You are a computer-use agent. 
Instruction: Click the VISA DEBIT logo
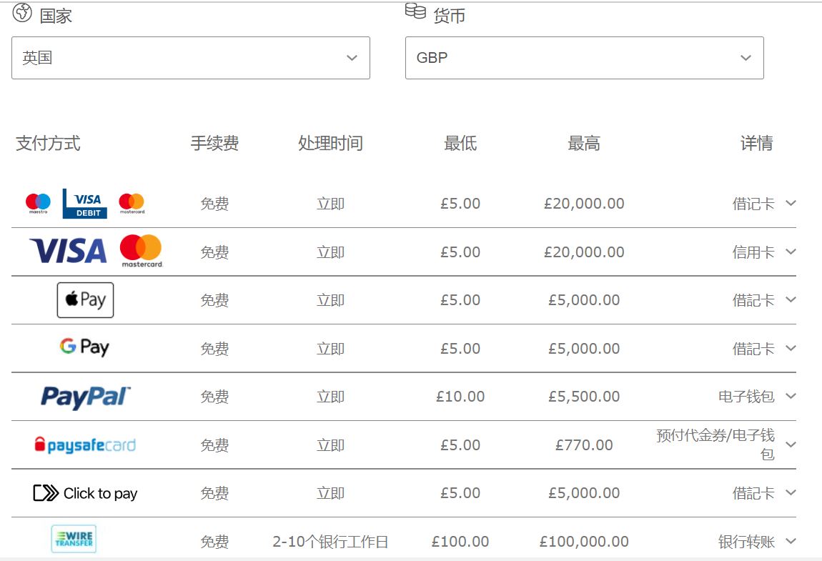[x=86, y=202]
